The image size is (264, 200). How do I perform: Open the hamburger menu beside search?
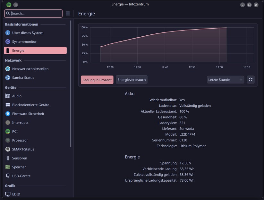click(68, 14)
